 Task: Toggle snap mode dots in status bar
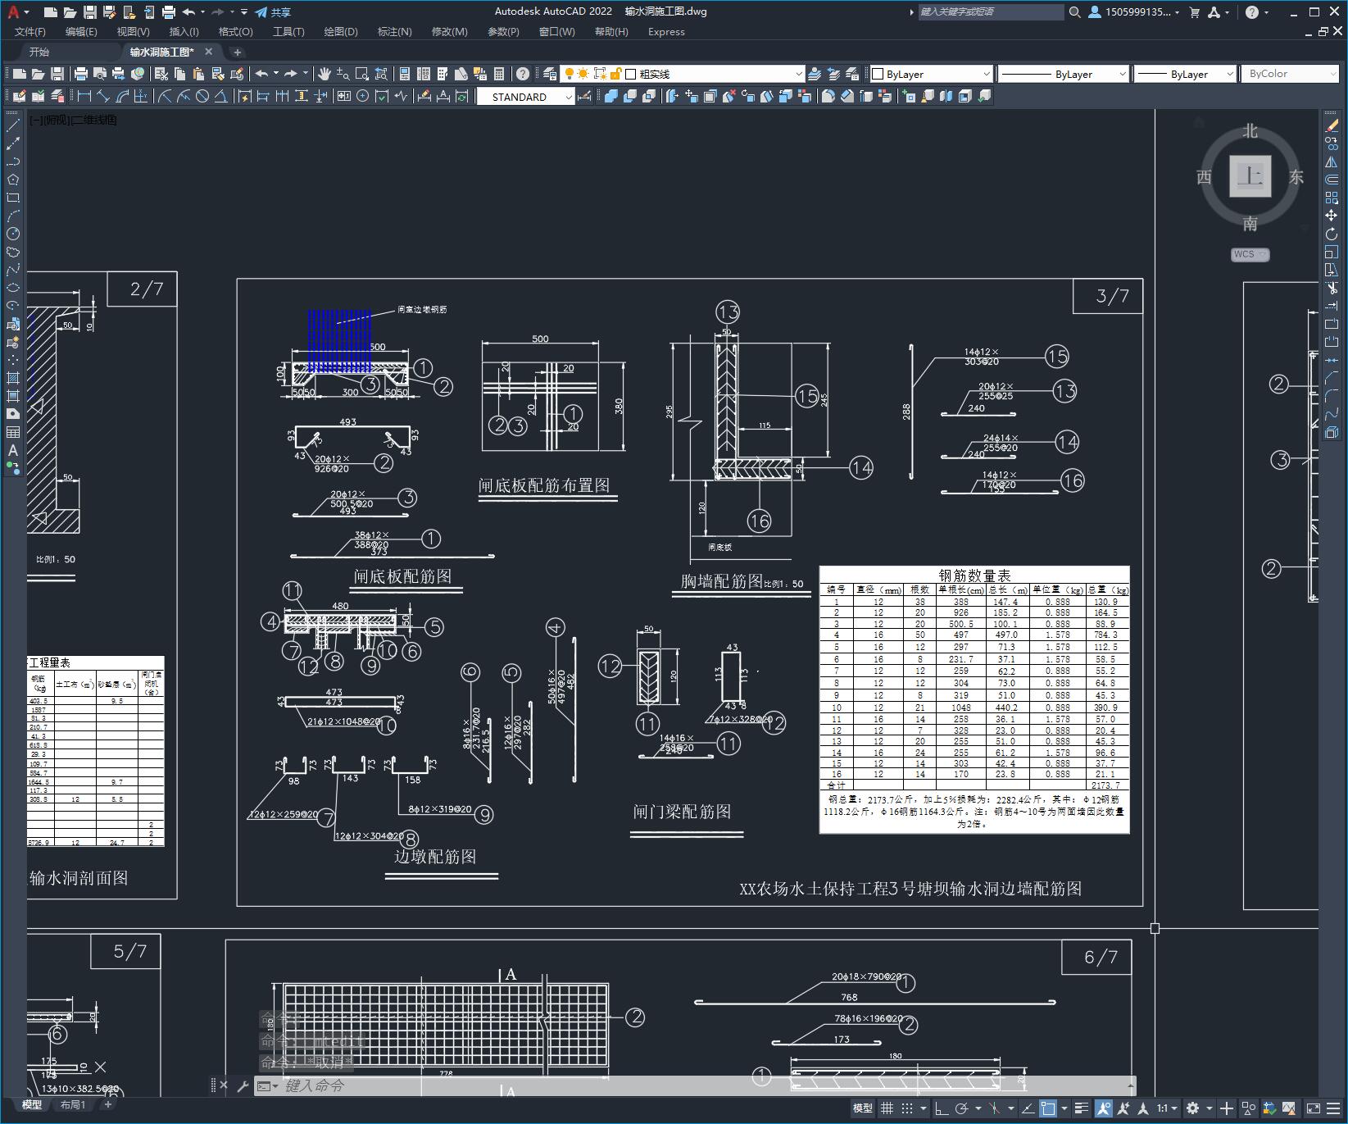[x=907, y=1108]
